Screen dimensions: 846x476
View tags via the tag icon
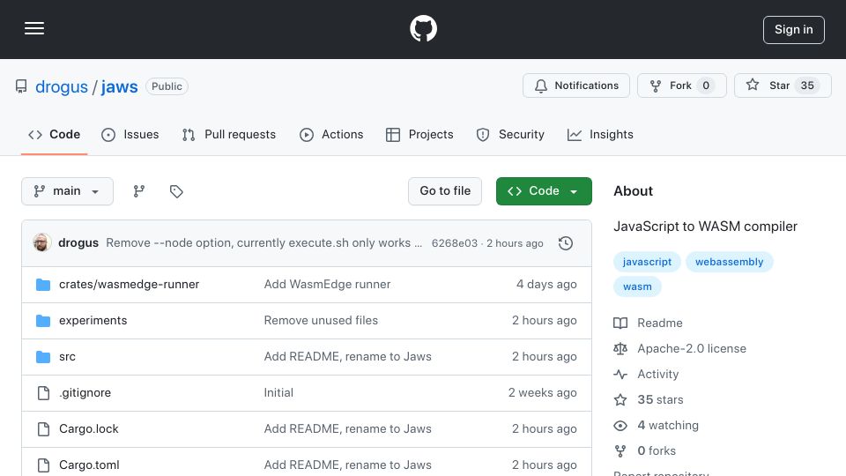[176, 191]
